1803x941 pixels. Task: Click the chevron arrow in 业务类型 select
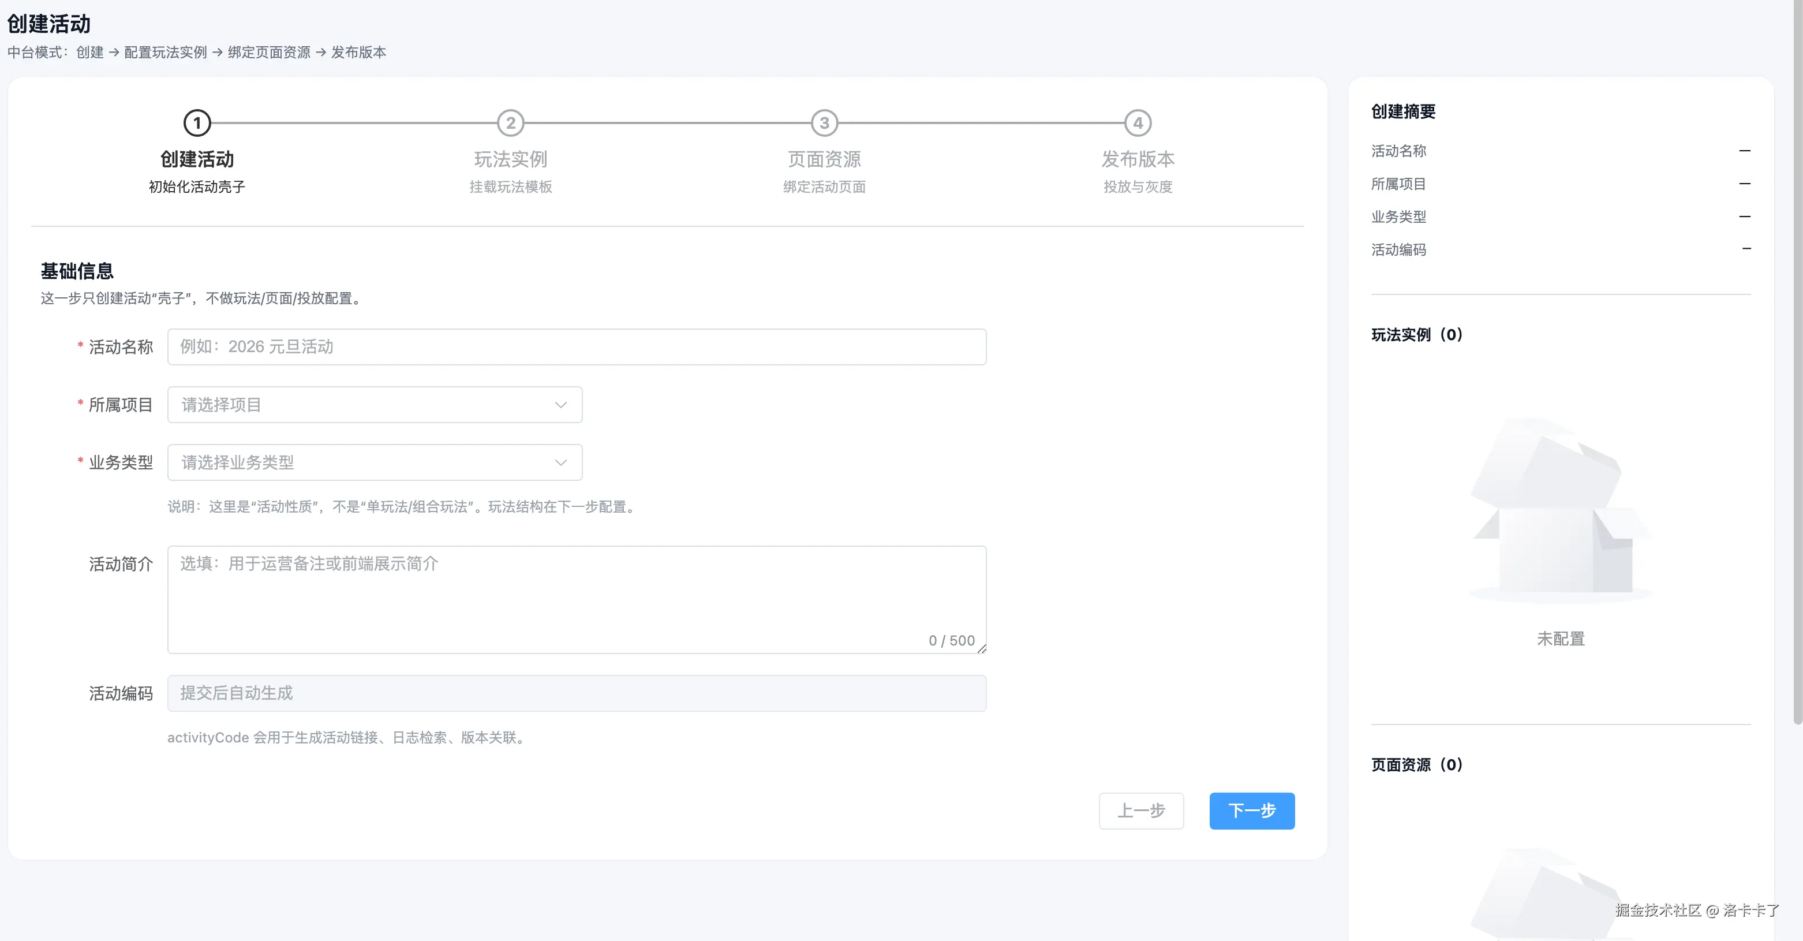[x=560, y=462]
